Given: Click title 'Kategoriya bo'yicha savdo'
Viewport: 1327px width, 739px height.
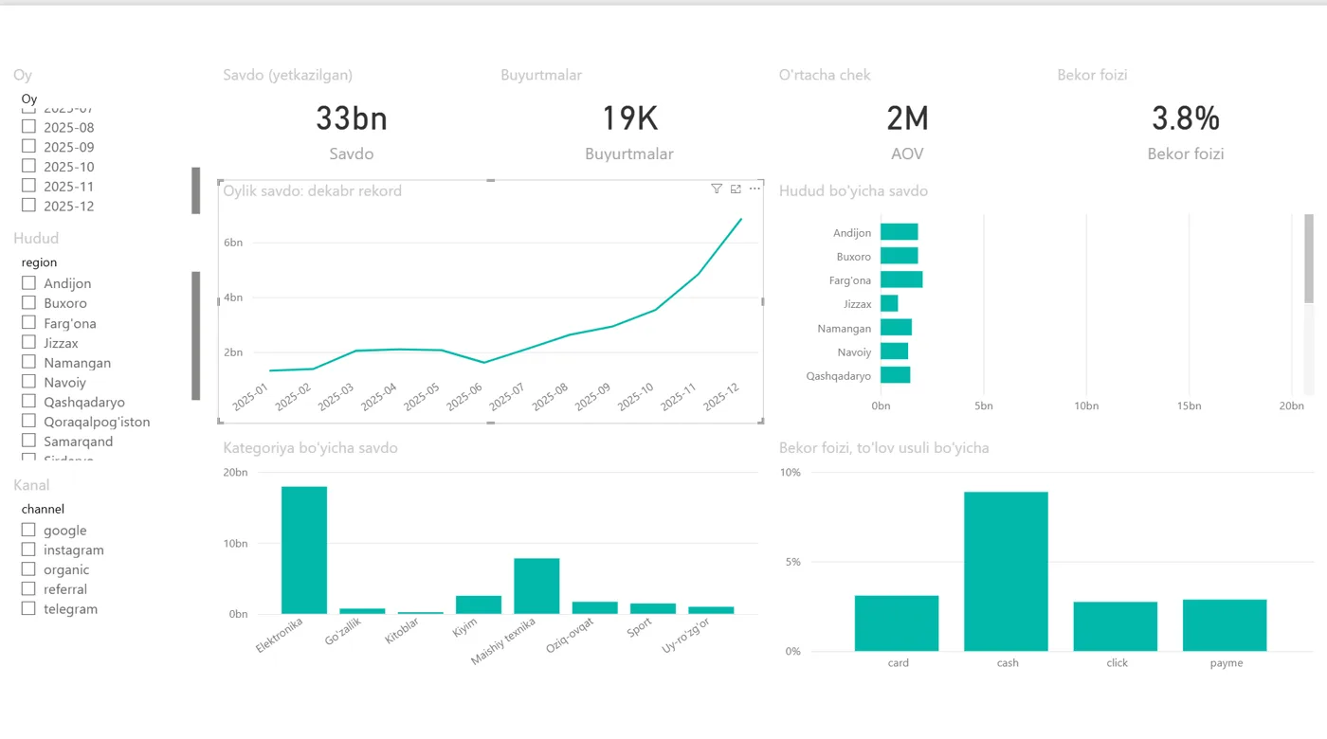Looking at the screenshot, I should click(311, 448).
